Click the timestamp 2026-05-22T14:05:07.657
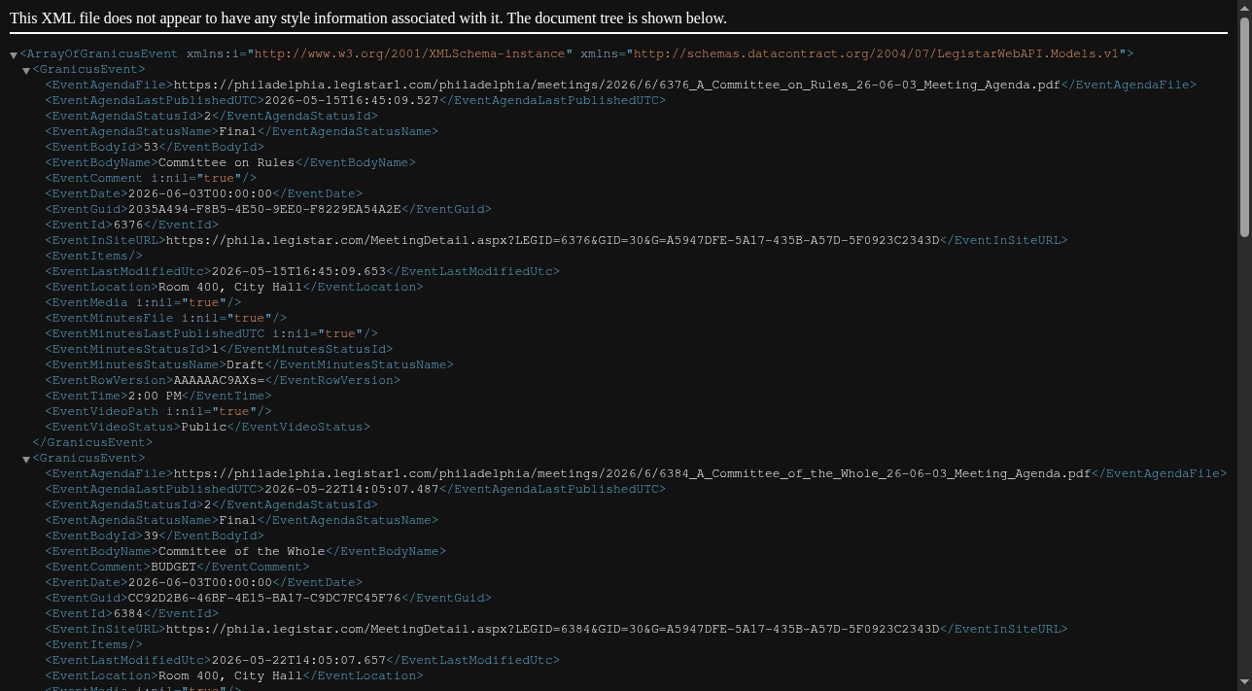This screenshot has width=1252, height=691. [x=299, y=660]
